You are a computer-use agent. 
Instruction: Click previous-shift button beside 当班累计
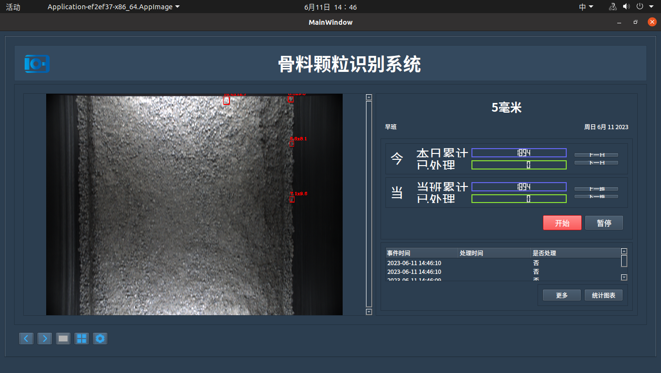[596, 189]
